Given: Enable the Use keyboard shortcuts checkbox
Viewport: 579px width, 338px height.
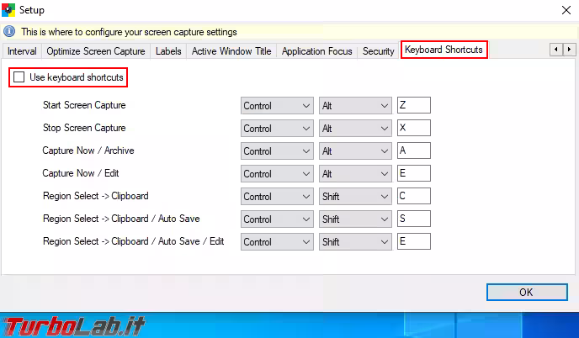Looking at the screenshot, I should tap(19, 77).
